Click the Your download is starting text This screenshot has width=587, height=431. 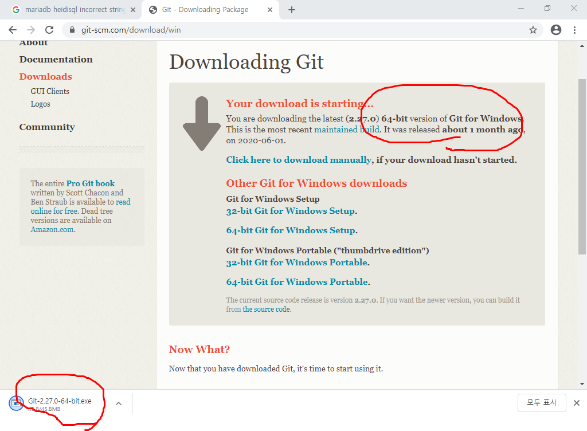[299, 104]
